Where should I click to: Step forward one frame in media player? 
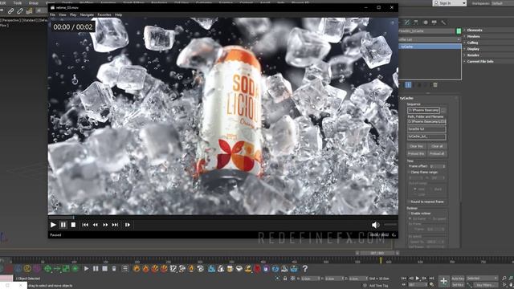128,225
